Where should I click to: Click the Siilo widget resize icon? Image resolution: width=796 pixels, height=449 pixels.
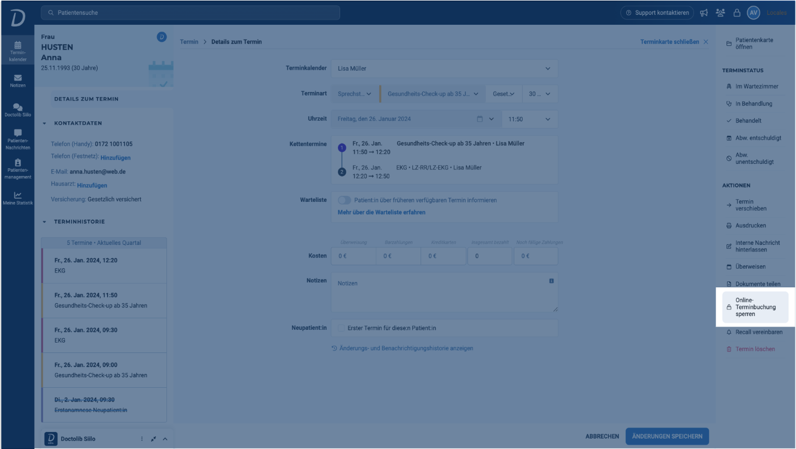(x=153, y=439)
